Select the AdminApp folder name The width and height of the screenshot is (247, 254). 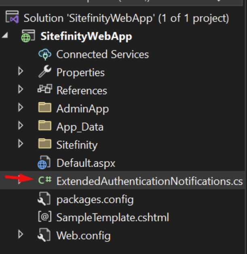pos(82,109)
